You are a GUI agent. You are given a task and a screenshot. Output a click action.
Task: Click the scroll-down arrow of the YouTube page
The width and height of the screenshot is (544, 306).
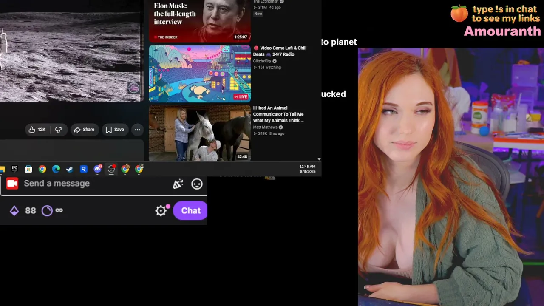(319, 159)
